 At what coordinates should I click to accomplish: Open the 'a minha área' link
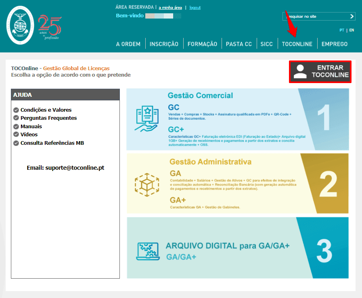pyautogui.click(x=170, y=8)
